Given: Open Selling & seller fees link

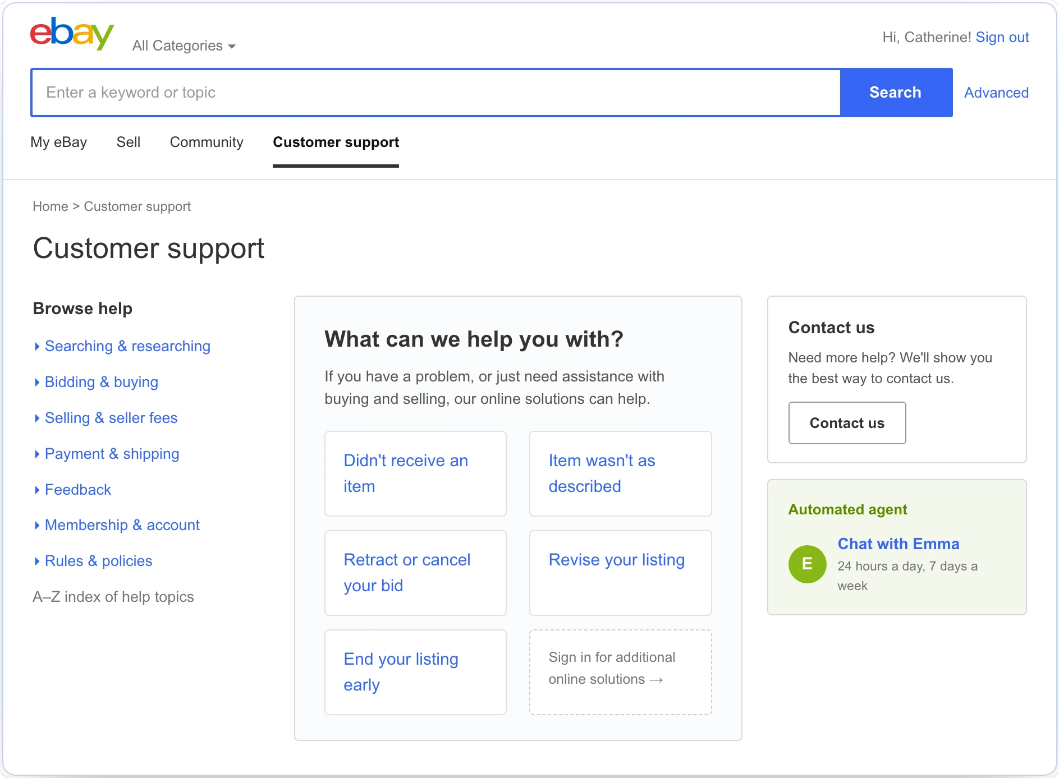Looking at the screenshot, I should (111, 418).
